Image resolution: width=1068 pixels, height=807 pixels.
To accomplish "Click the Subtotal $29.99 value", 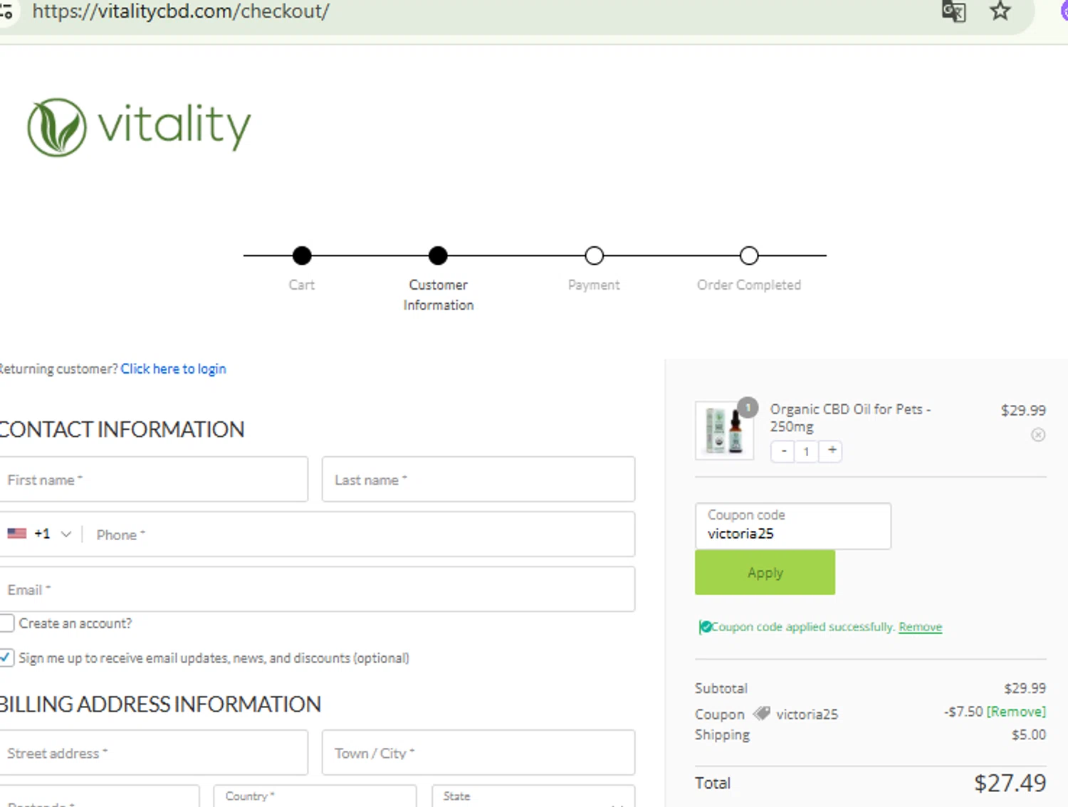I will [x=1025, y=688].
